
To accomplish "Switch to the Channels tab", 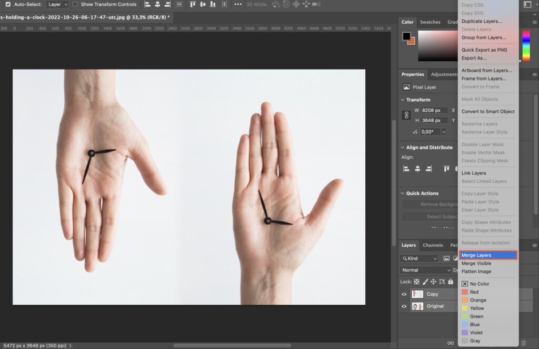I will point(433,245).
